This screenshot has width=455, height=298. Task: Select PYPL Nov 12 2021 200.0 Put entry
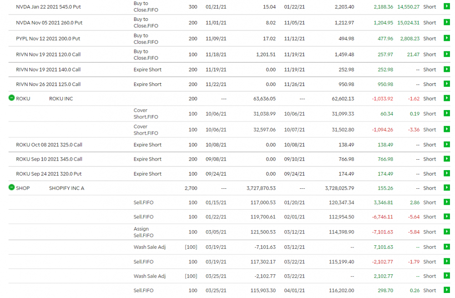coord(48,39)
